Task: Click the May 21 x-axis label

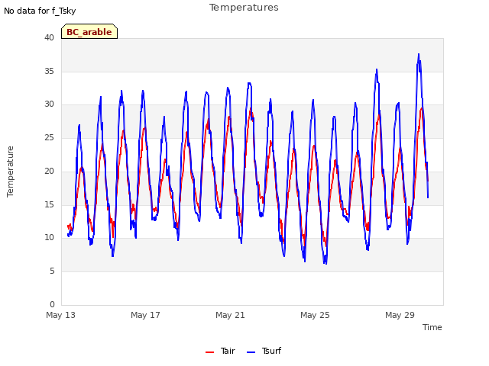Action: [230, 315]
